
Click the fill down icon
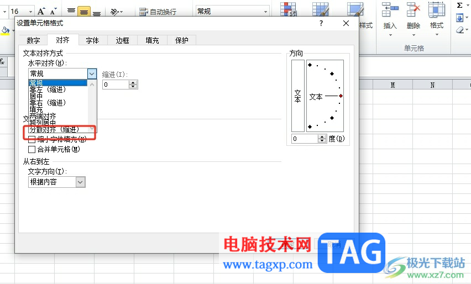(x=459, y=18)
